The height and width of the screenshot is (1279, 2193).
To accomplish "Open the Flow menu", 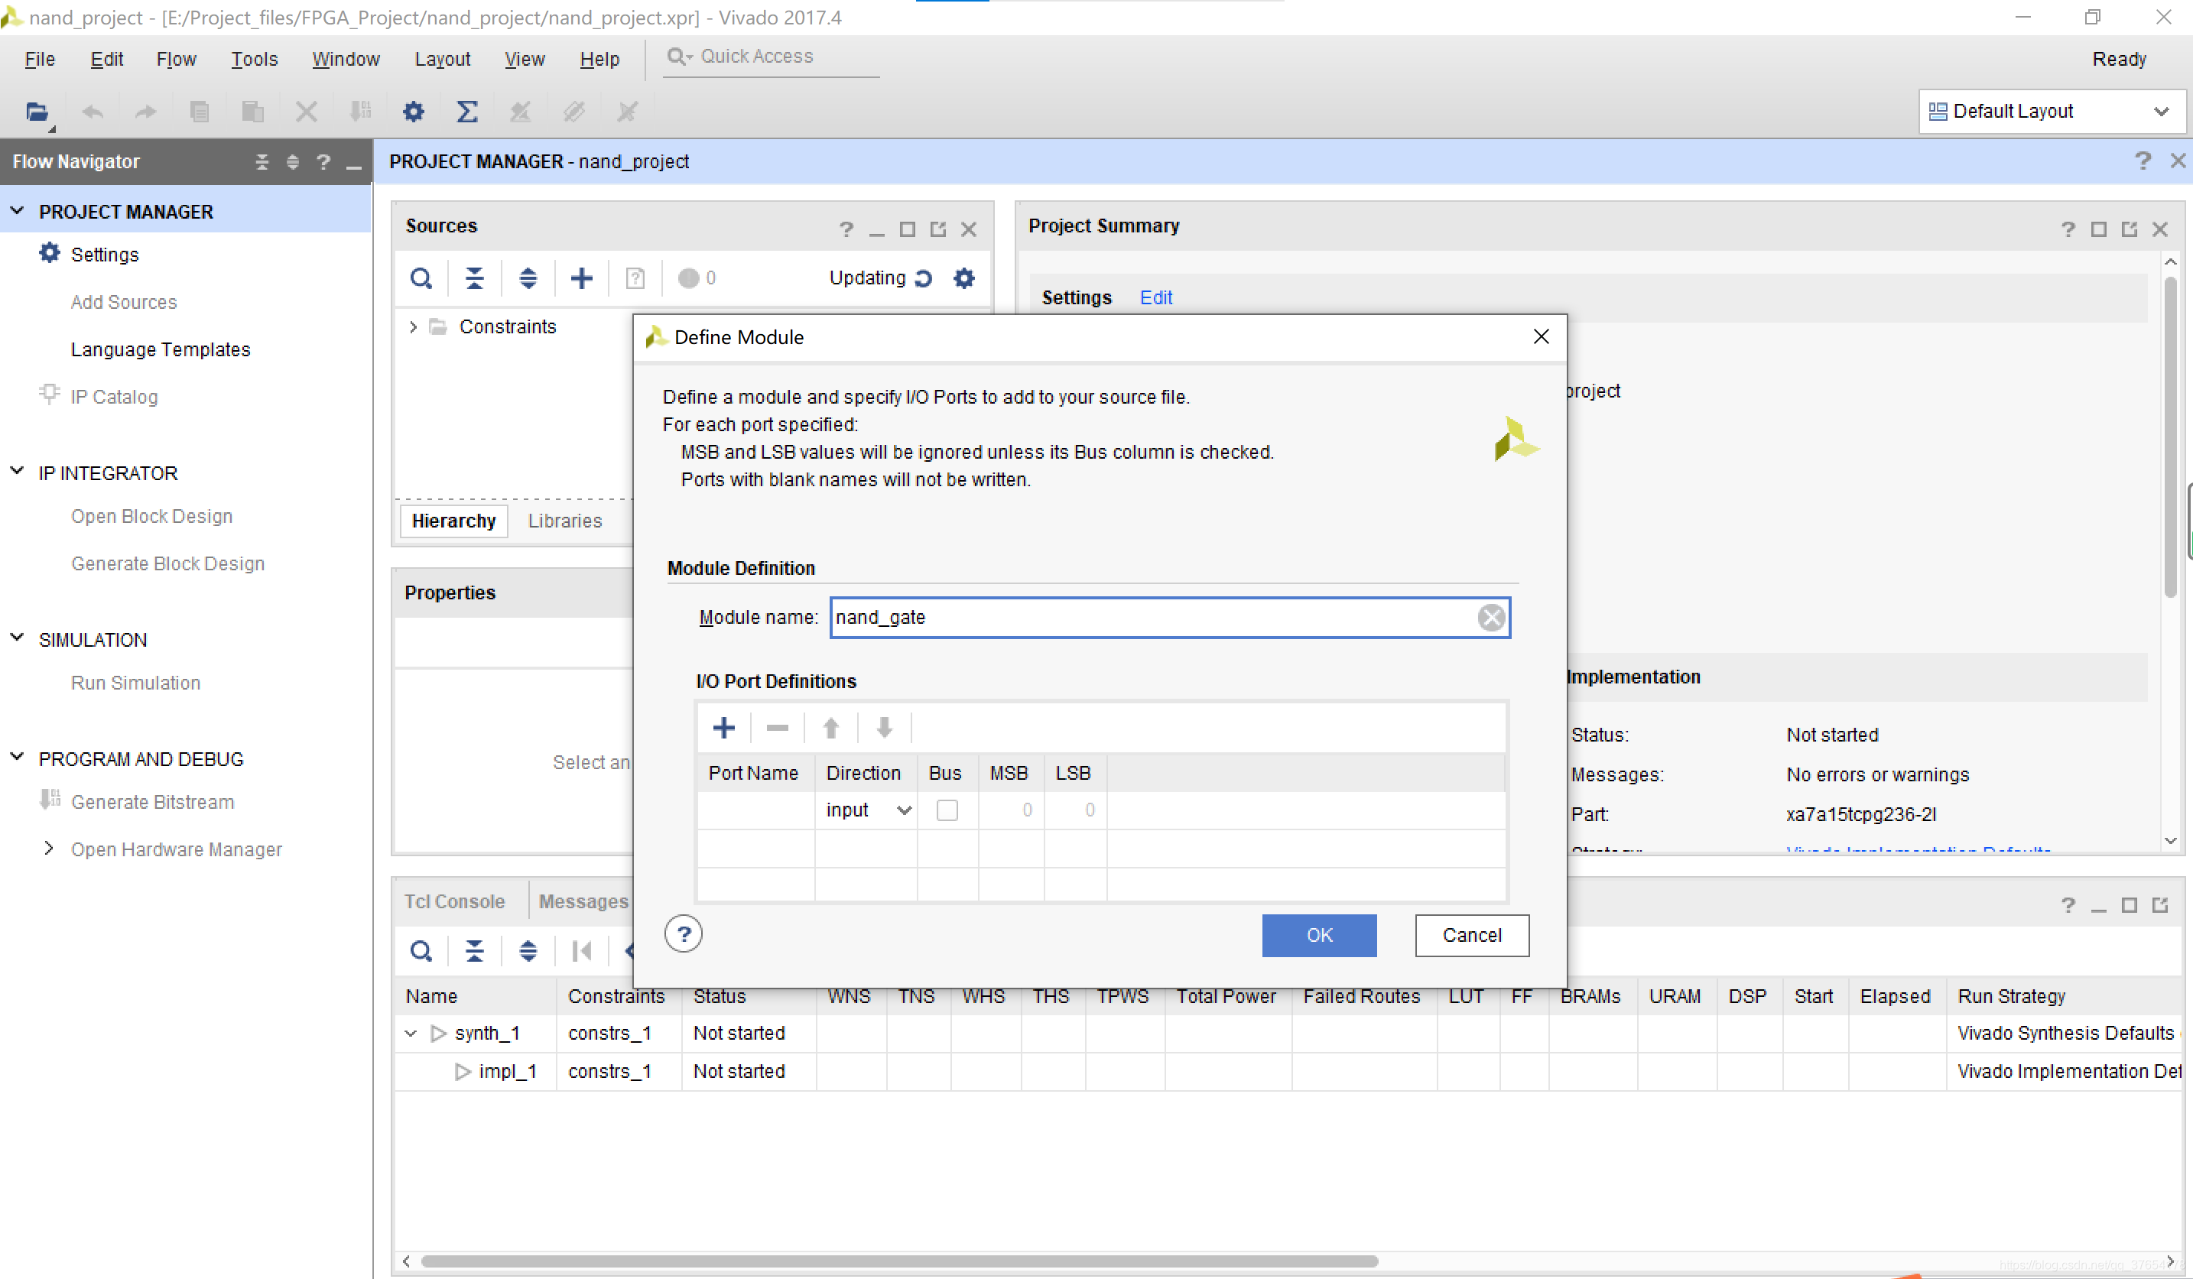I will click(x=176, y=59).
